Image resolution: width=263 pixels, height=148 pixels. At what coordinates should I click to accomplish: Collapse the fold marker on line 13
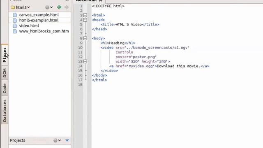pos(85,61)
